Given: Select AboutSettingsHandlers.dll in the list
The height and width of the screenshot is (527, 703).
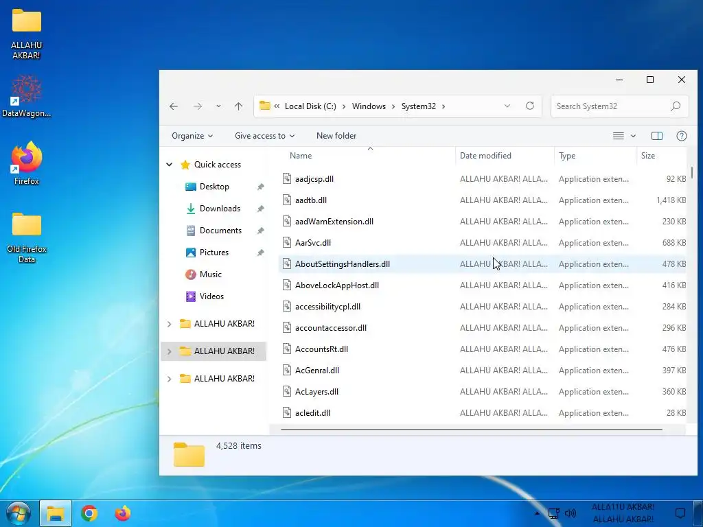Looking at the screenshot, I should click(343, 264).
